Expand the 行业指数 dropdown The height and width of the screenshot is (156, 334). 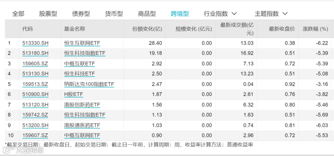220,14
